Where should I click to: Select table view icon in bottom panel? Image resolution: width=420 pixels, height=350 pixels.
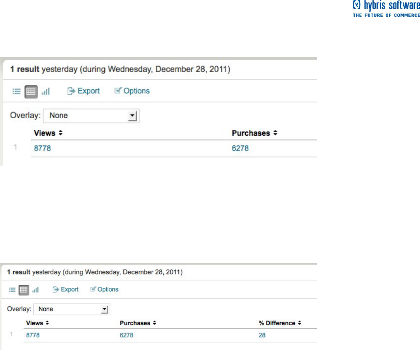[24, 289]
